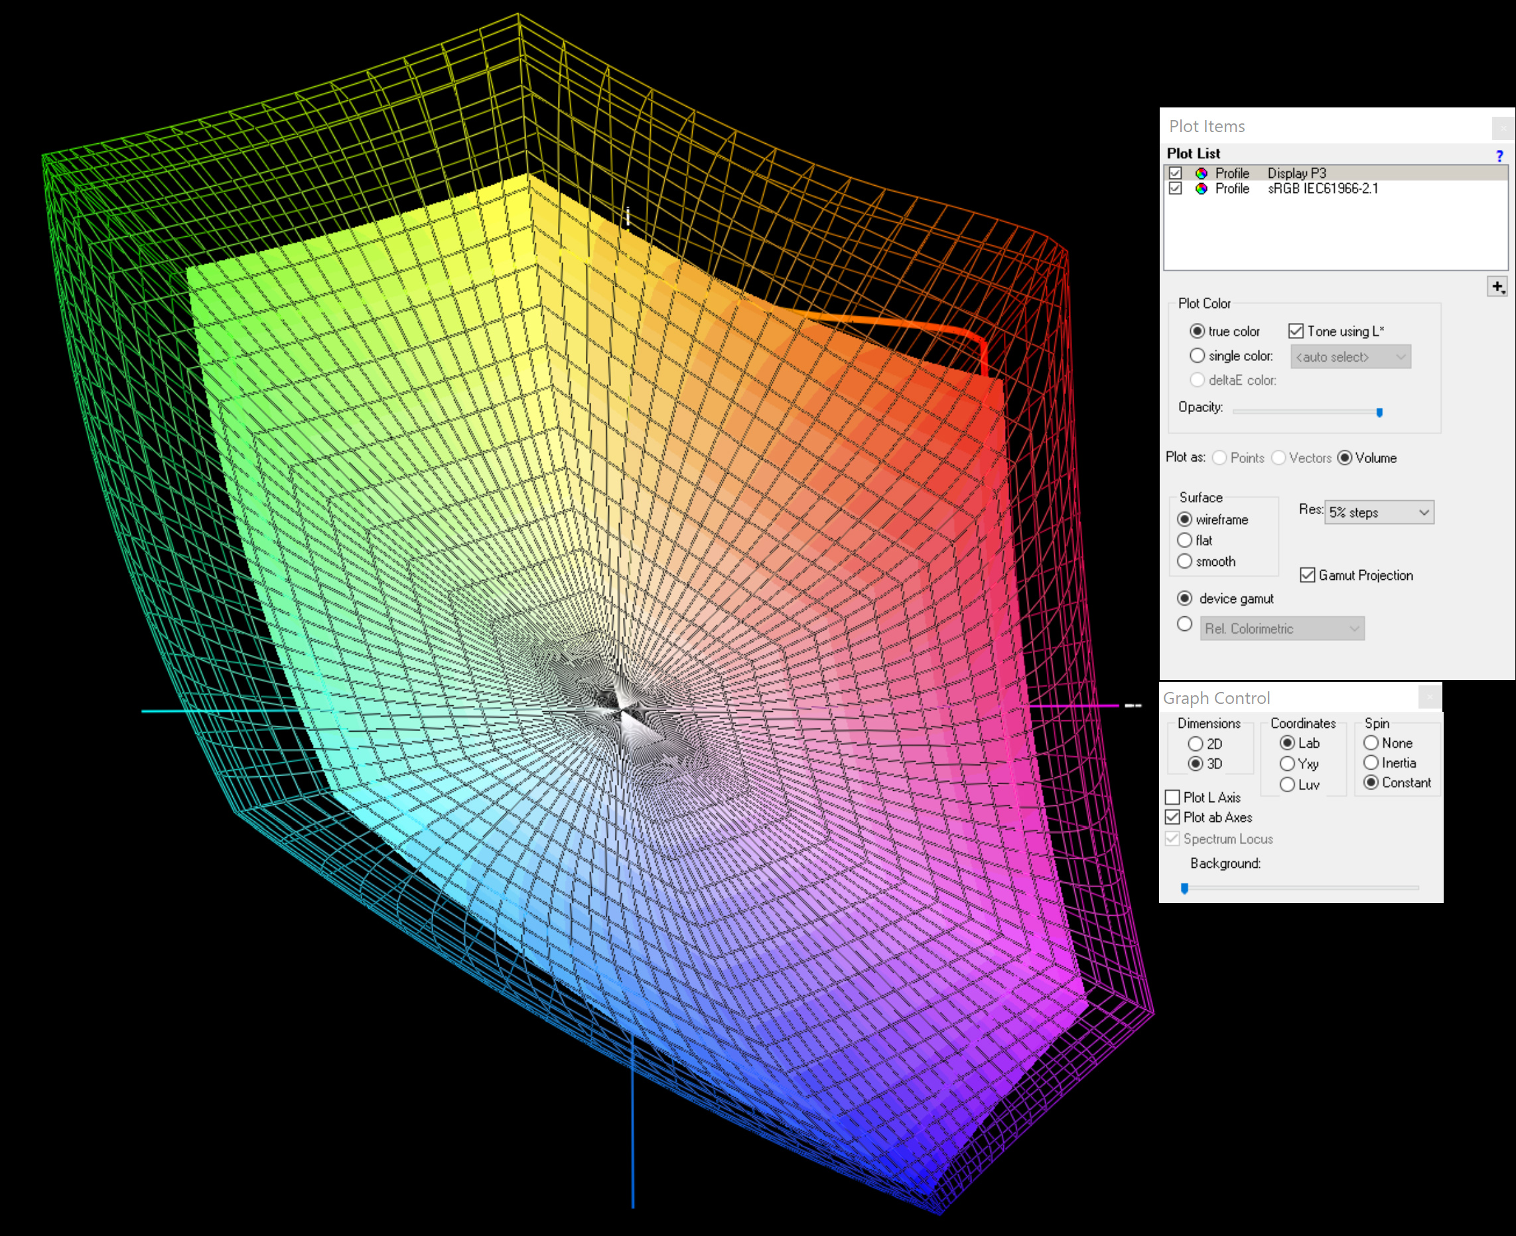Enable the Plot L Axis checkbox

pyautogui.click(x=1173, y=797)
